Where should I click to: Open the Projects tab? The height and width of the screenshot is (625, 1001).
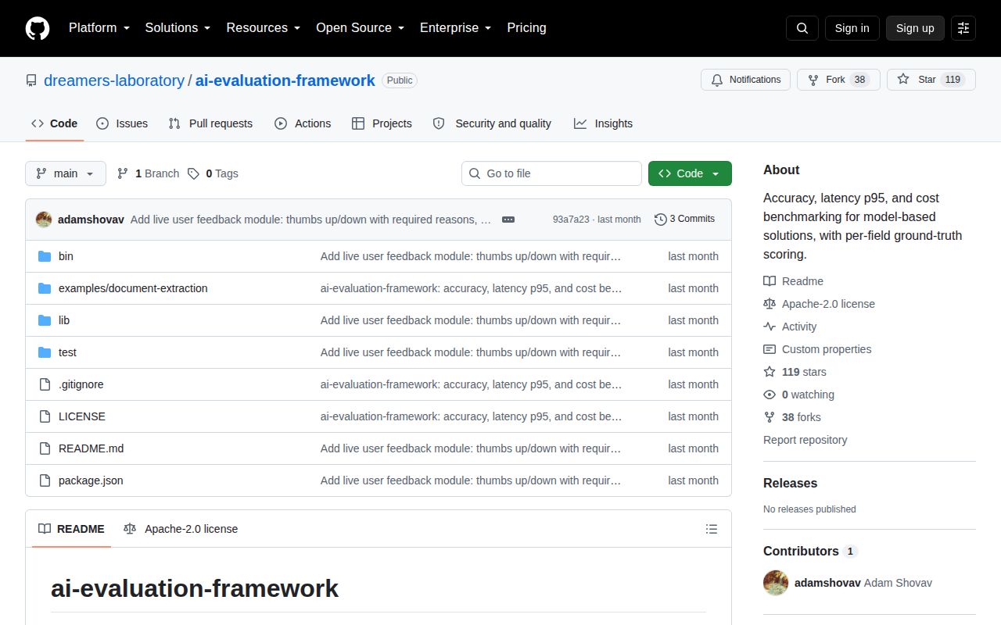click(x=382, y=123)
